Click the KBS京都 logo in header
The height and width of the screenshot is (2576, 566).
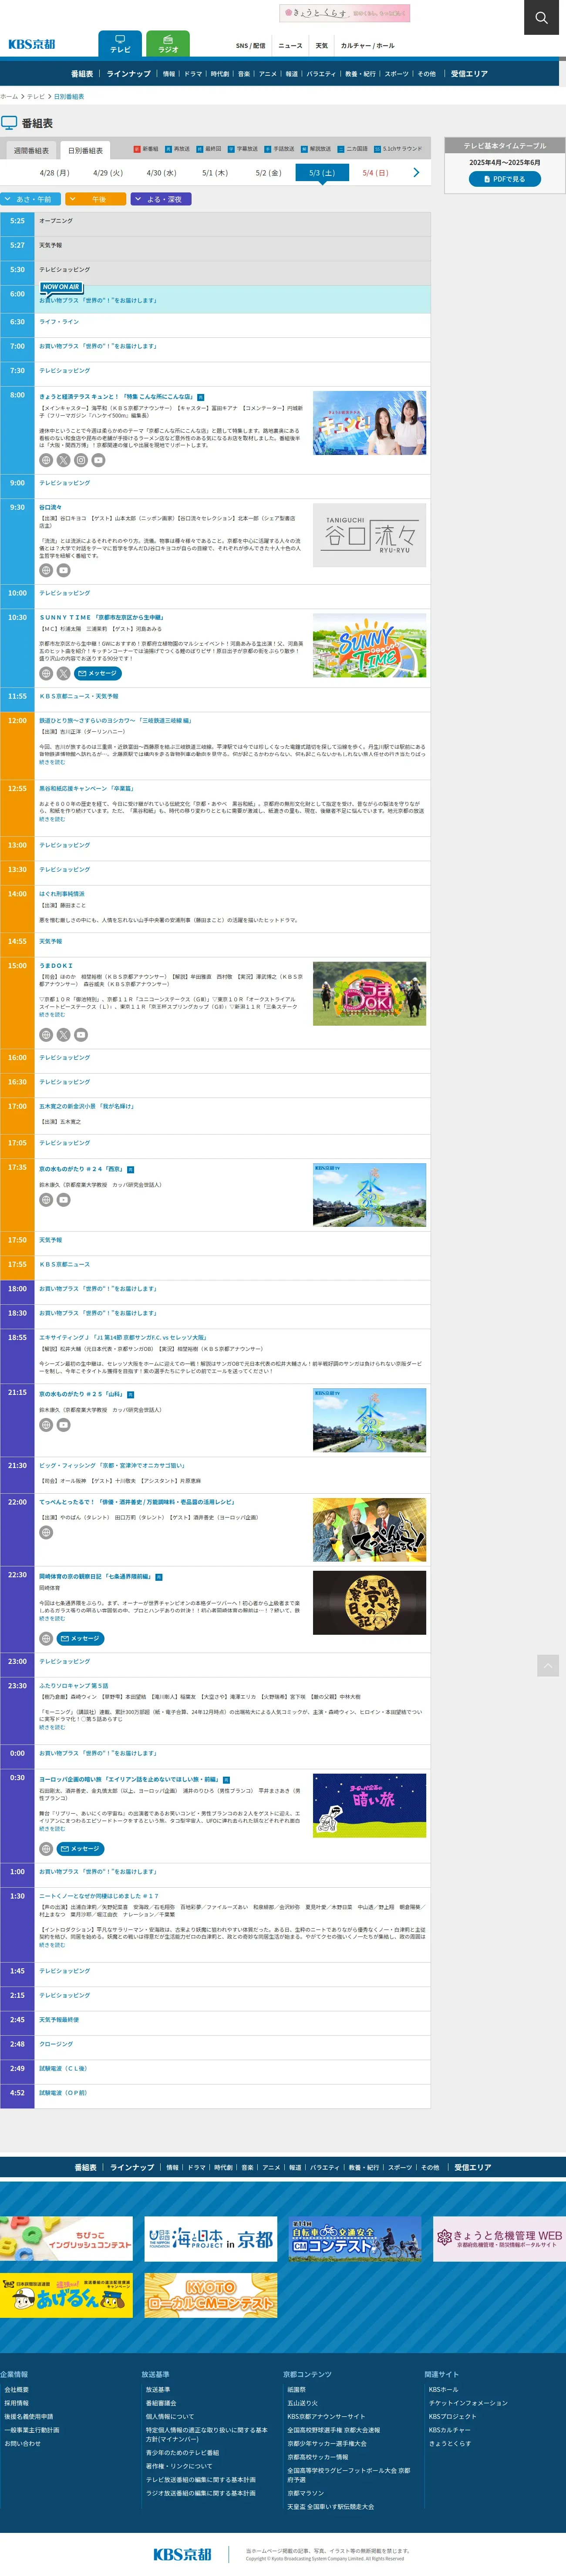pos(32,44)
